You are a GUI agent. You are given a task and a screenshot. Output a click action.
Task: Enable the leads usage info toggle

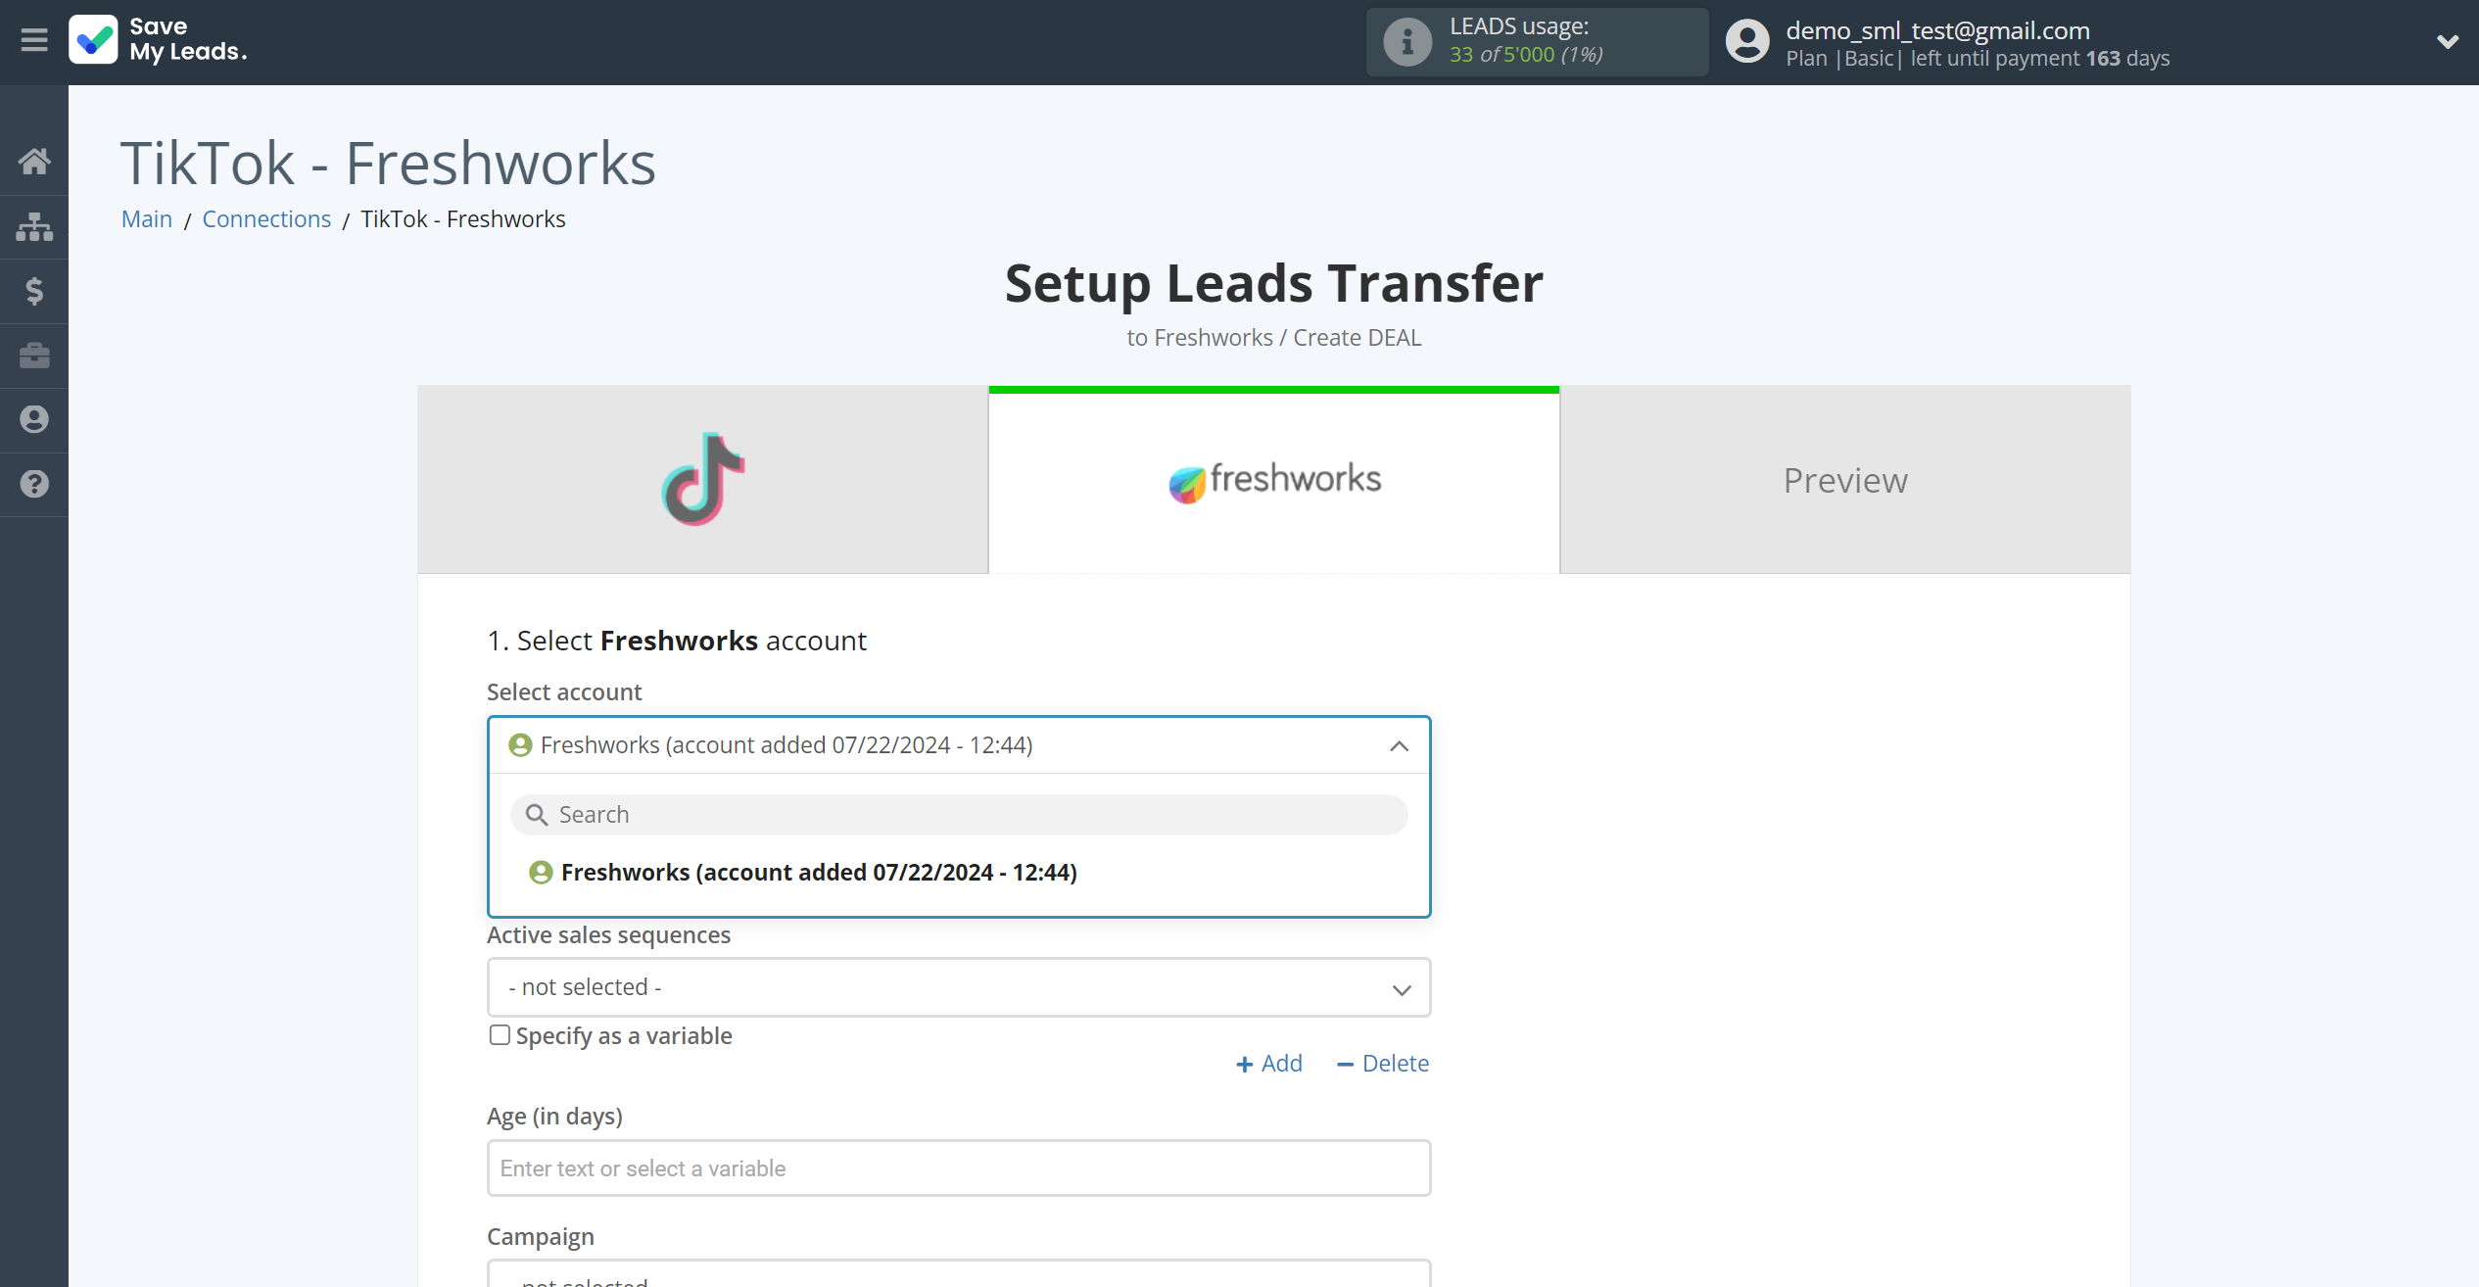pos(1401,41)
